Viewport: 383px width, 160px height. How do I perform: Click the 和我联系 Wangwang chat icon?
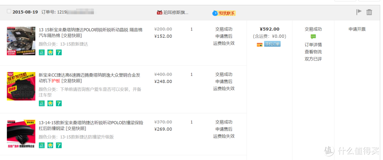(x=224, y=13)
